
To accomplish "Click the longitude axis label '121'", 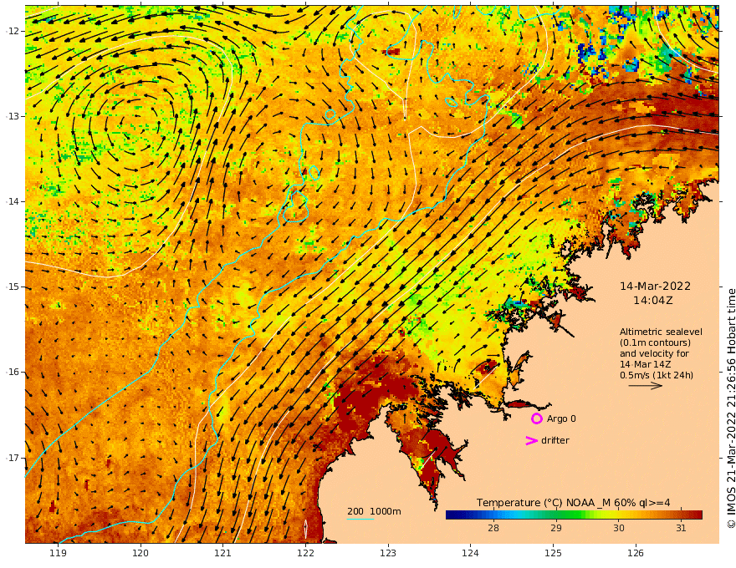I will click(222, 553).
